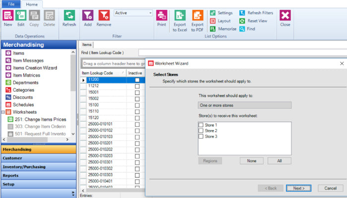Check the Store 1 checkbox

pyautogui.click(x=201, y=125)
